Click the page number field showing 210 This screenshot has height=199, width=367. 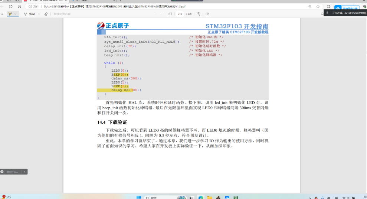(180, 14)
